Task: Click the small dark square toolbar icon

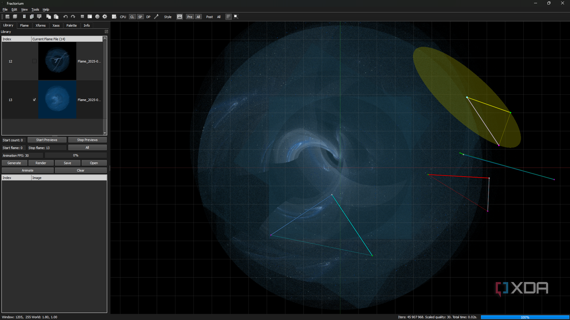Action: tap(82, 17)
